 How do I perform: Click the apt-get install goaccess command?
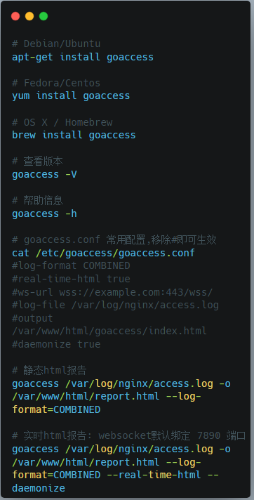(x=83, y=57)
